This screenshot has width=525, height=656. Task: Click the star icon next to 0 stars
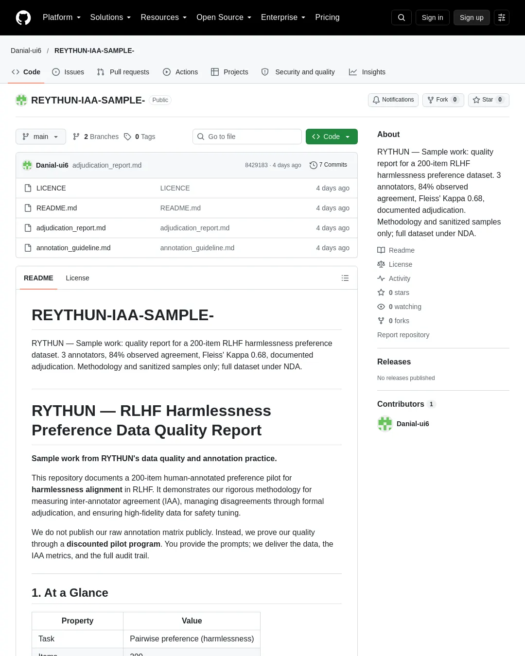[x=381, y=293]
